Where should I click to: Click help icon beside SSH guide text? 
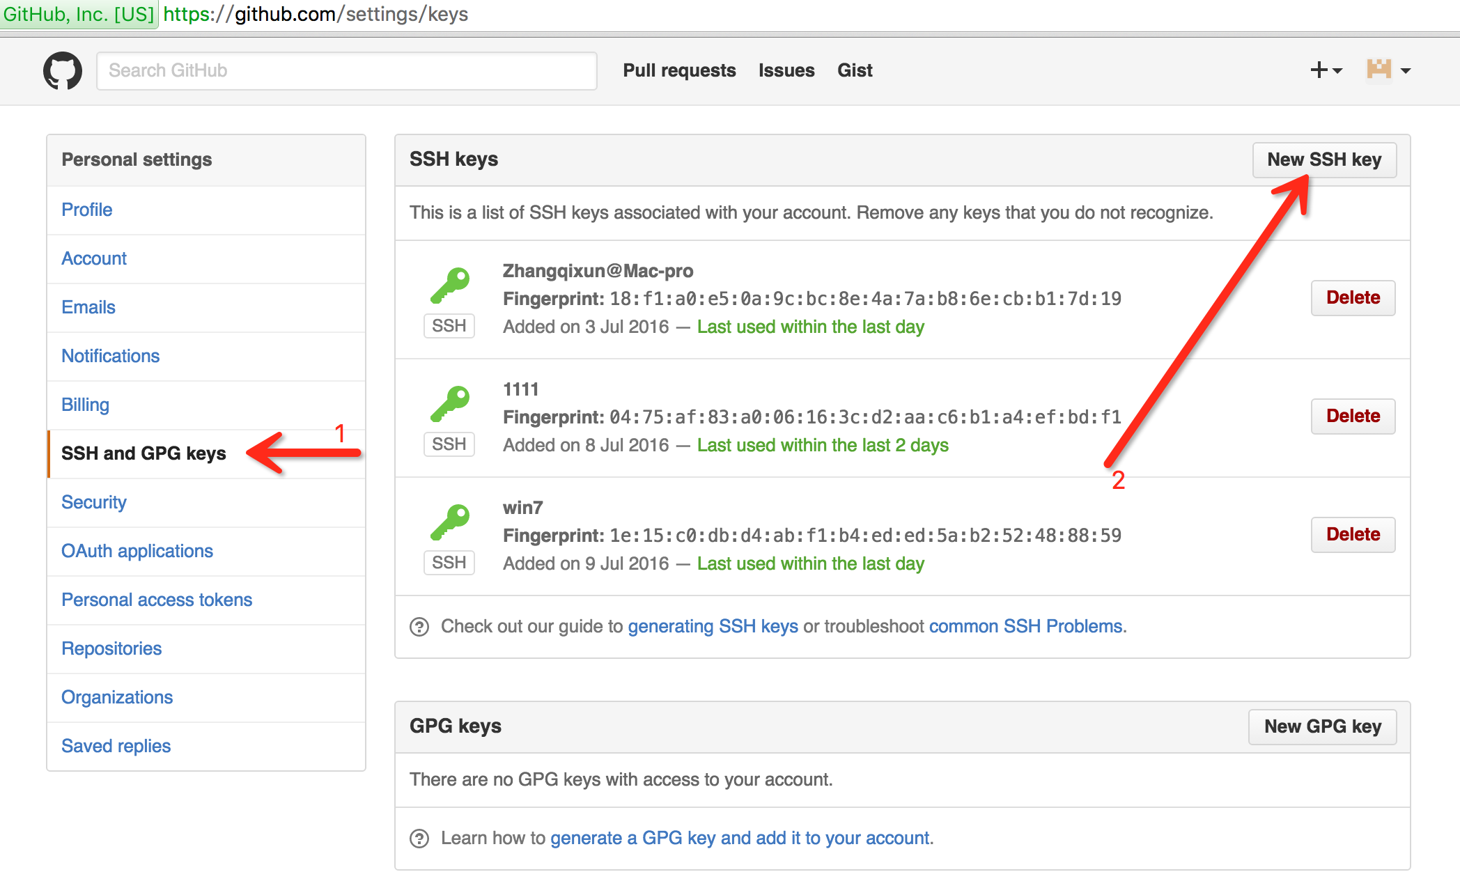419,627
